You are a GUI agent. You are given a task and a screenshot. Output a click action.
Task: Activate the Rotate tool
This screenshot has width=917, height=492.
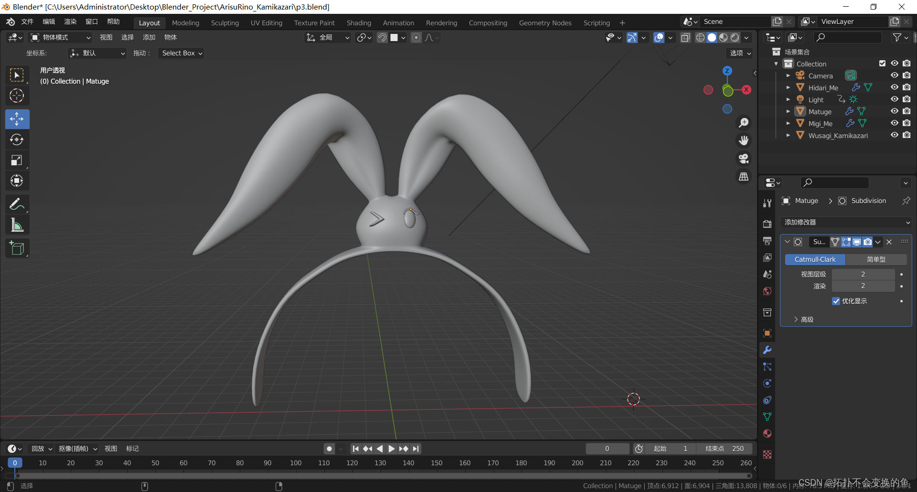(x=17, y=139)
